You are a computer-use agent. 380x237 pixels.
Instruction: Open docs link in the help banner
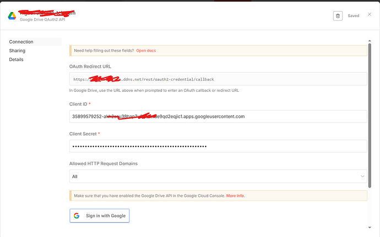point(146,51)
